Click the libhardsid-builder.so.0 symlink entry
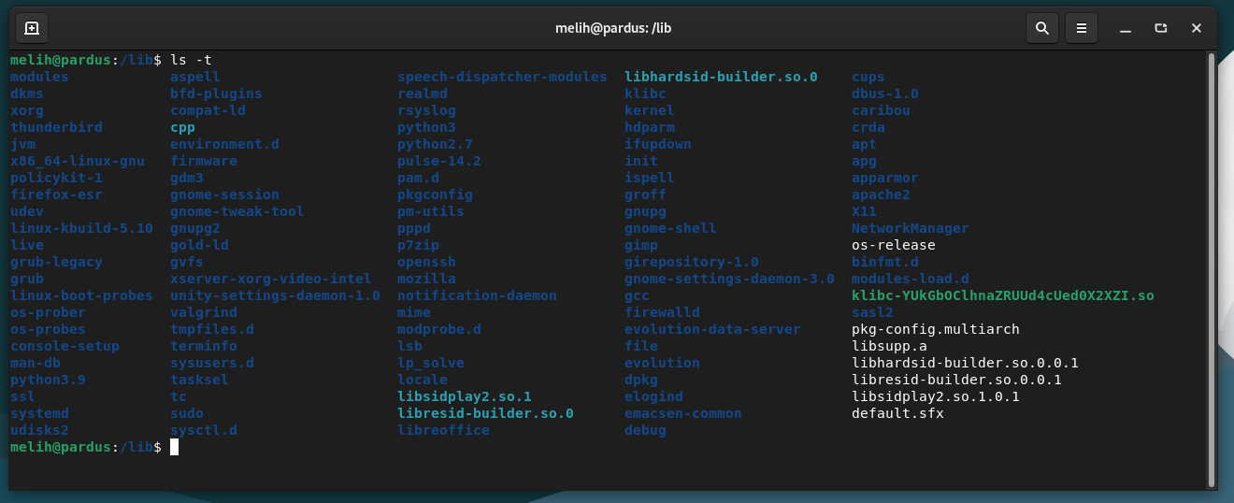Screen dimensions: 1234x503 pyautogui.click(x=721, y=77)
